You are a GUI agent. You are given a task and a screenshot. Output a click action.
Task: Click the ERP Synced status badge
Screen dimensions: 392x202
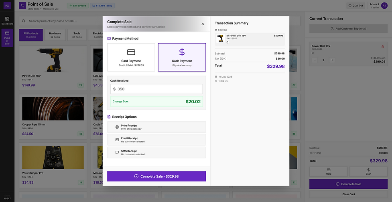(x=78, y=6)
